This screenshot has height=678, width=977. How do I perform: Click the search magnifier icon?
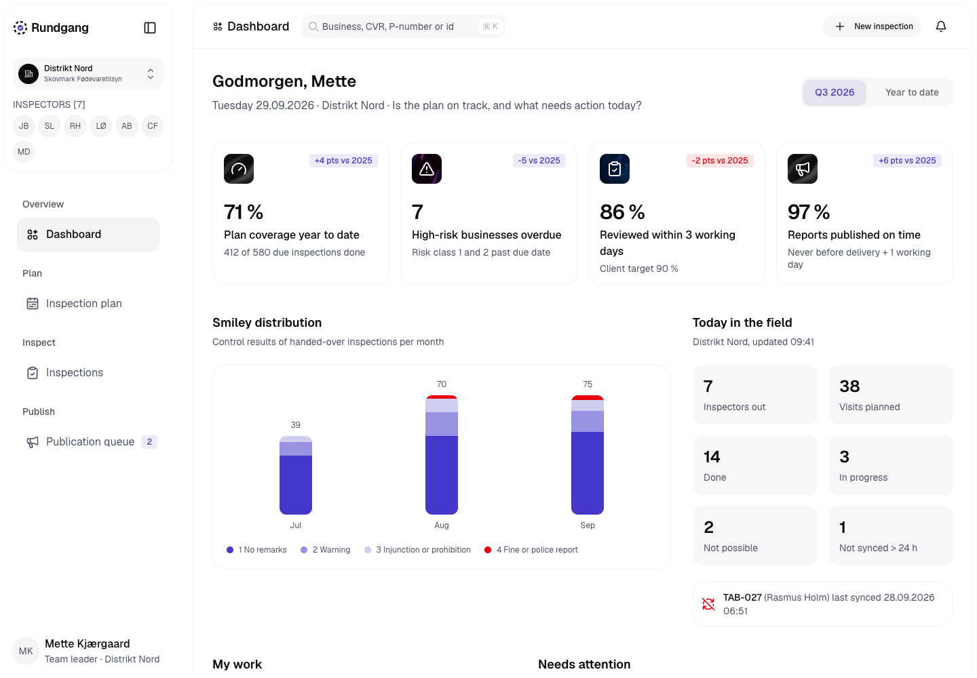tap(313, 26)
